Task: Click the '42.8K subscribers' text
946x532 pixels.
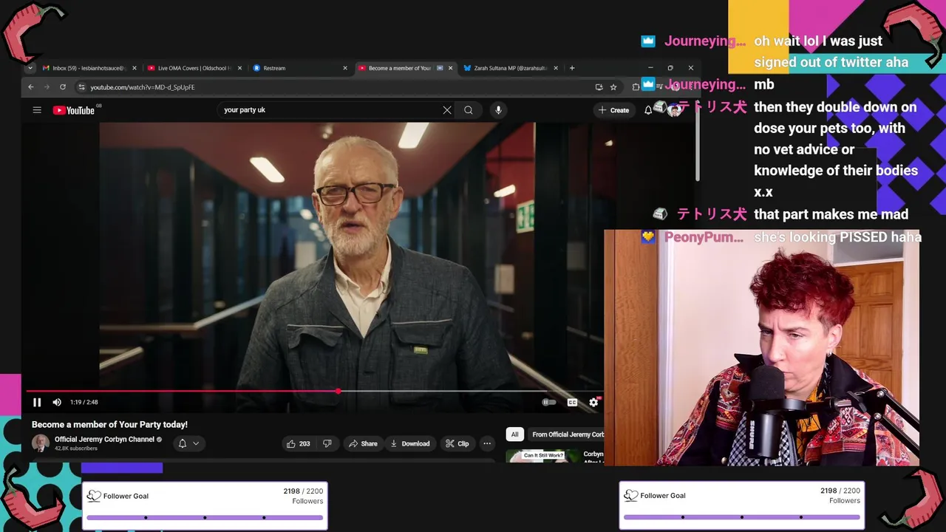Action: [x=76, y=449]
